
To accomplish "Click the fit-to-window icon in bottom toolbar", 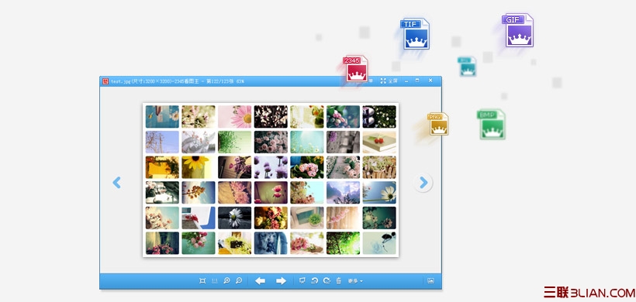I will pos(202,281).
